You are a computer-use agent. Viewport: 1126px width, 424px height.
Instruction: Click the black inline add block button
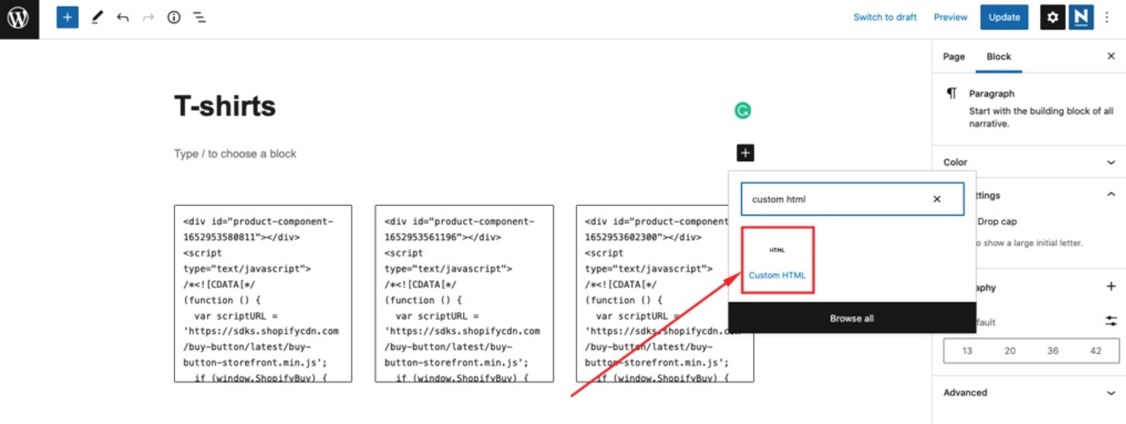coord(745,153)
